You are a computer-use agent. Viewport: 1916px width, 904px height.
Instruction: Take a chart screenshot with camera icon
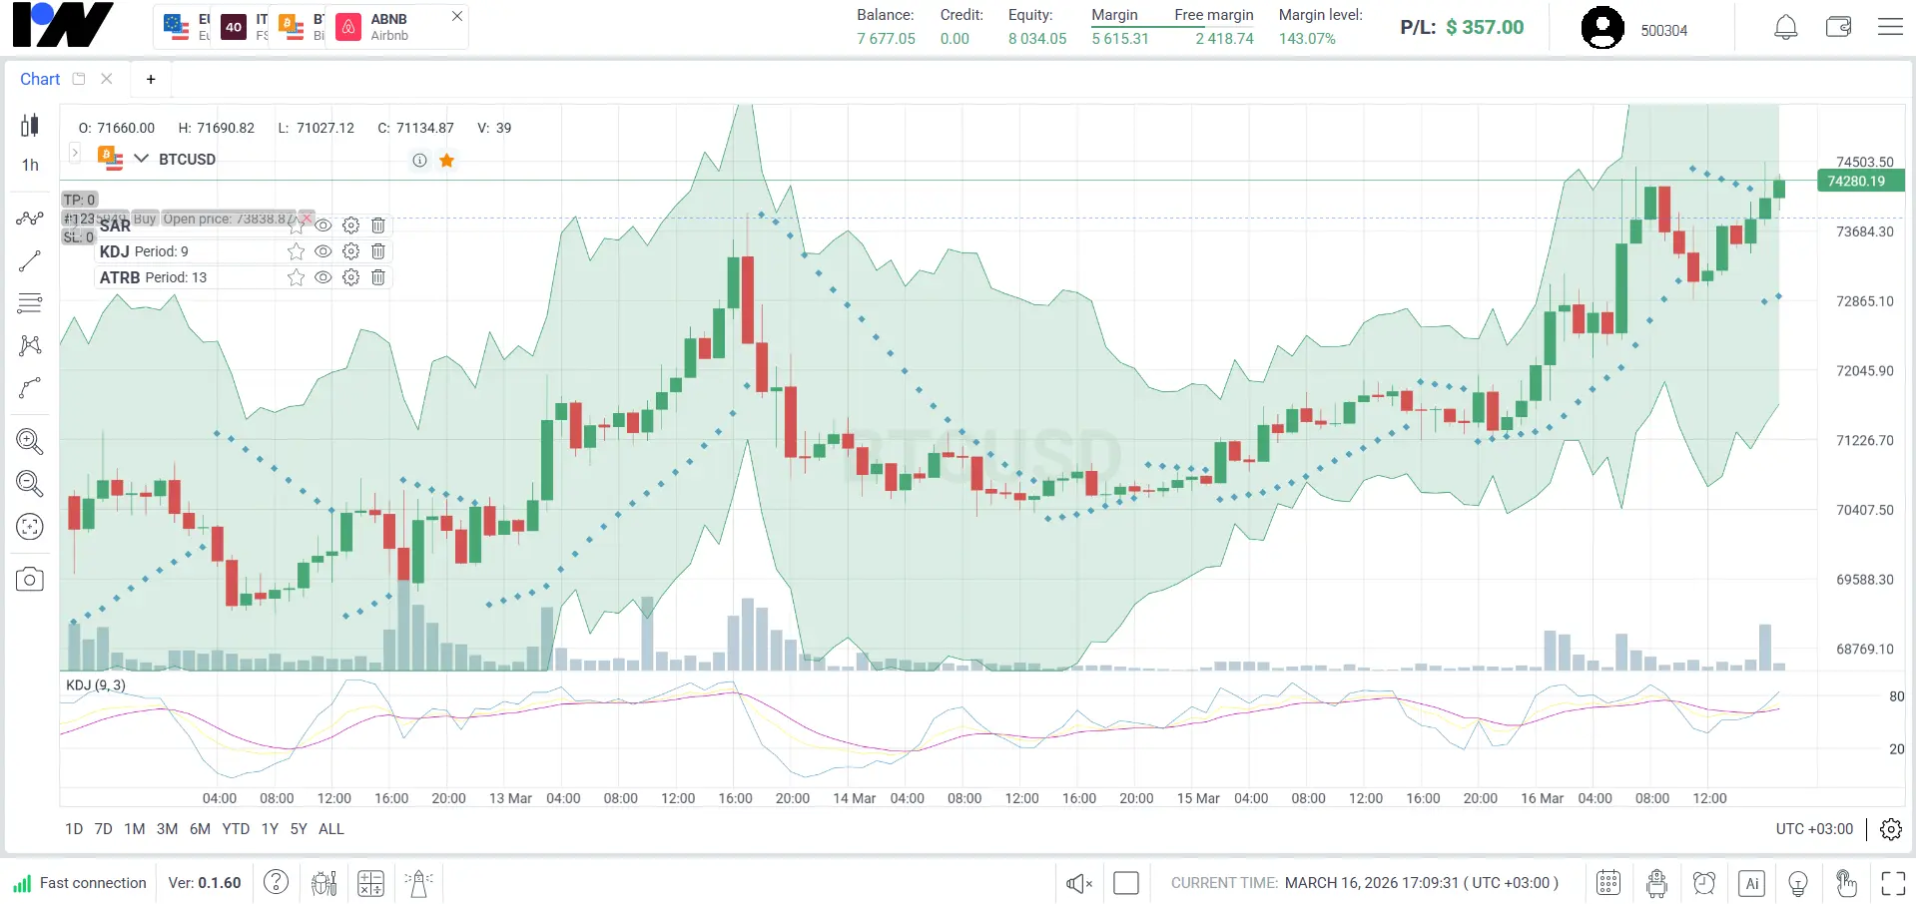click(30, 580)
